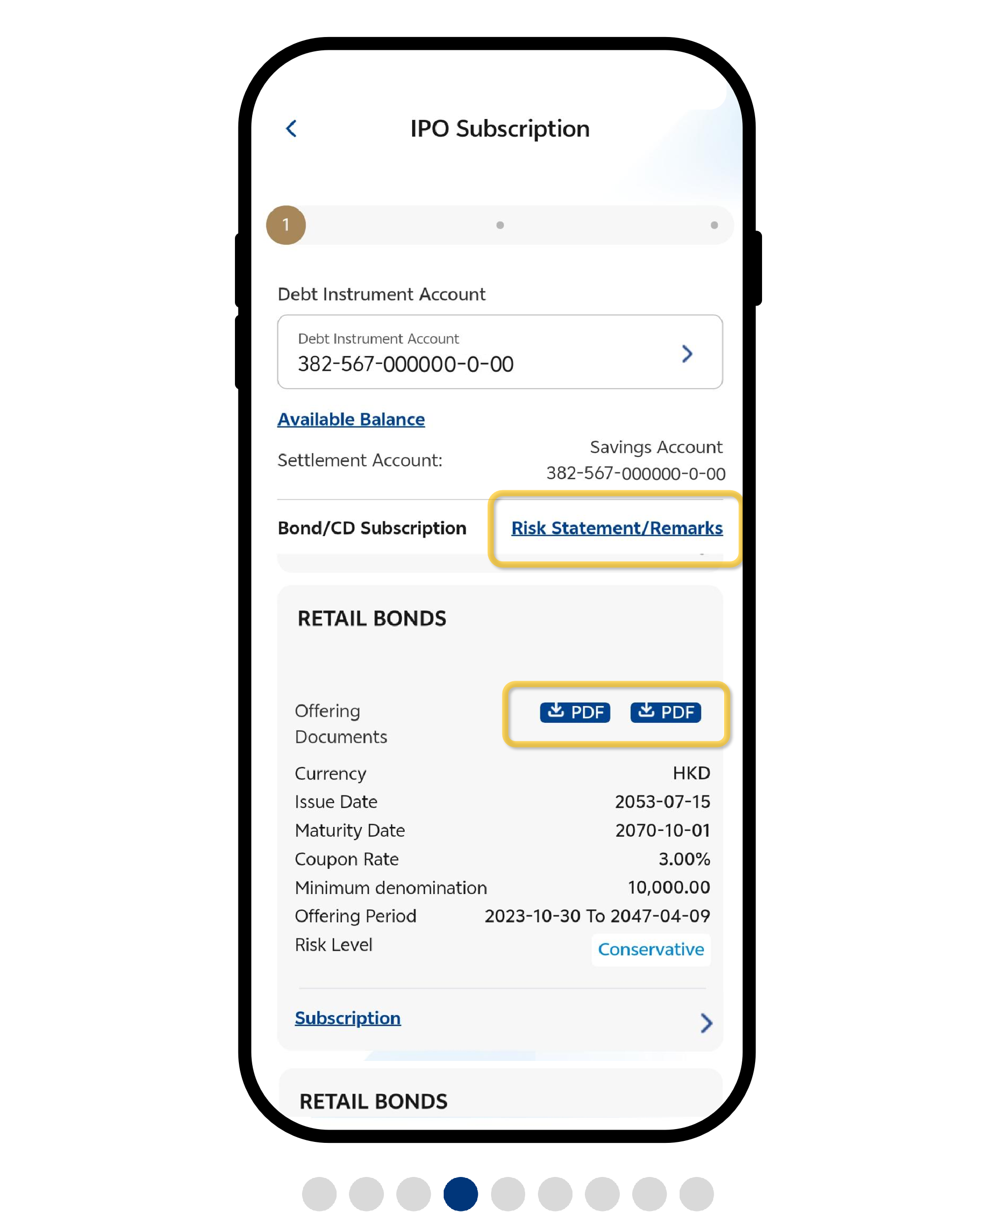This screenshot has width=992, height=1212.
Task: Select the middle step dot in progress bar
Action: pyautogui.click(x=500, y=225)
